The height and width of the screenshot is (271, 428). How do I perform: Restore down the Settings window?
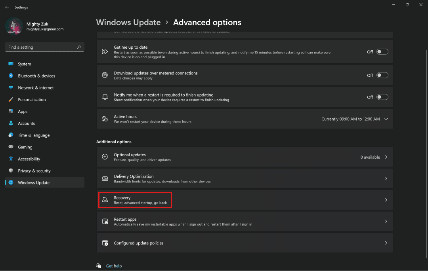pos(407,5)
